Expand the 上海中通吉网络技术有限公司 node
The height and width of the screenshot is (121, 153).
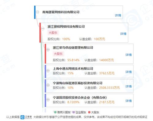click(x=48, y=71)
